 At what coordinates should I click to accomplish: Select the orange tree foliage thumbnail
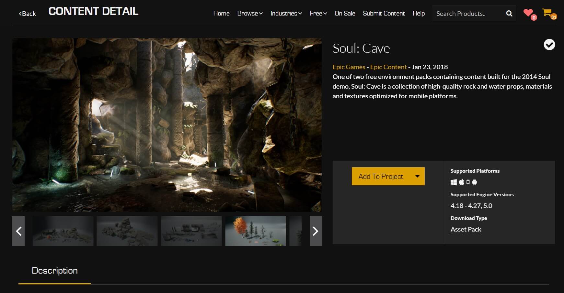[x=256, y=231]
